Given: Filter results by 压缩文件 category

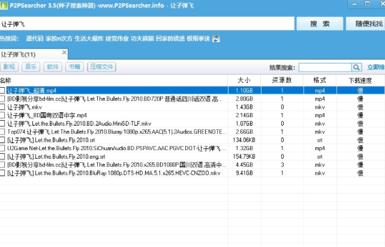Looking at the screenshot, I should click(x=102, y=67).
